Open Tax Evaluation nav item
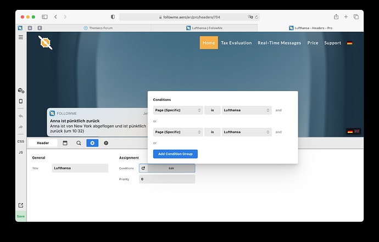This screenshot has width=379, height=242. coord(236,43)
